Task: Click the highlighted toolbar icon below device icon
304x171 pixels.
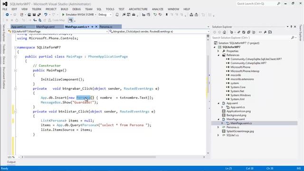Action: [x=71, y=20]
